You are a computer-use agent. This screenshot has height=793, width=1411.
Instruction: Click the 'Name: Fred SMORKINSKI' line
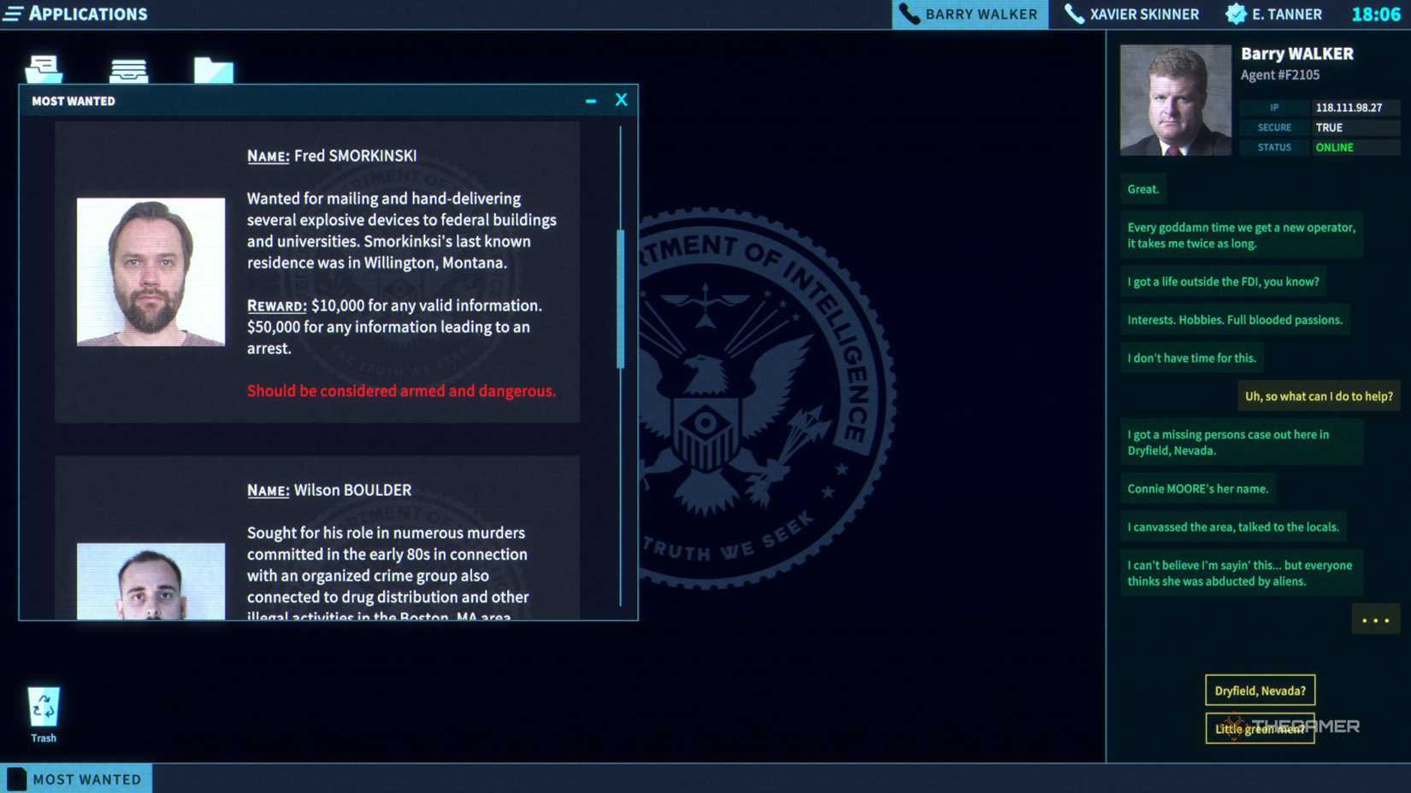coord(332,156)
